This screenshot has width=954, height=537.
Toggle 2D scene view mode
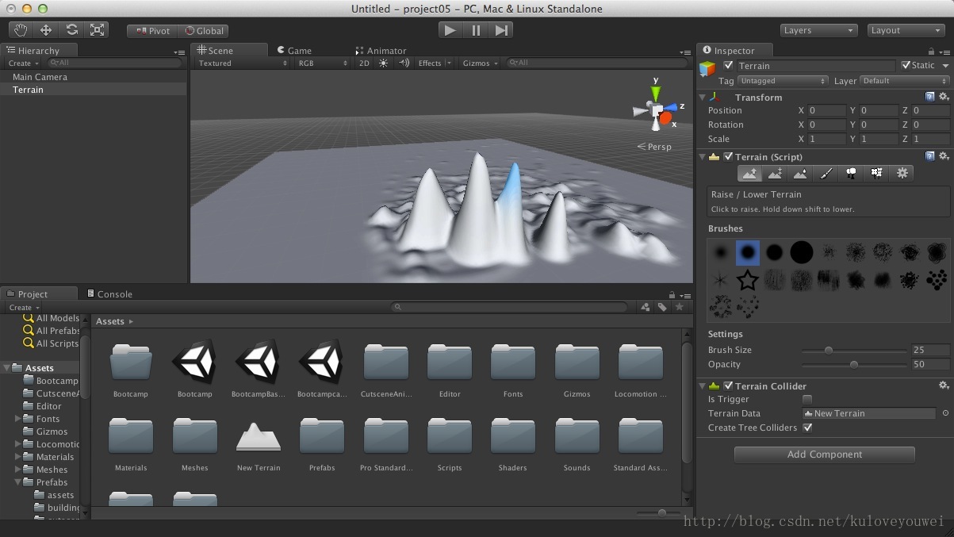pos(364,63)
